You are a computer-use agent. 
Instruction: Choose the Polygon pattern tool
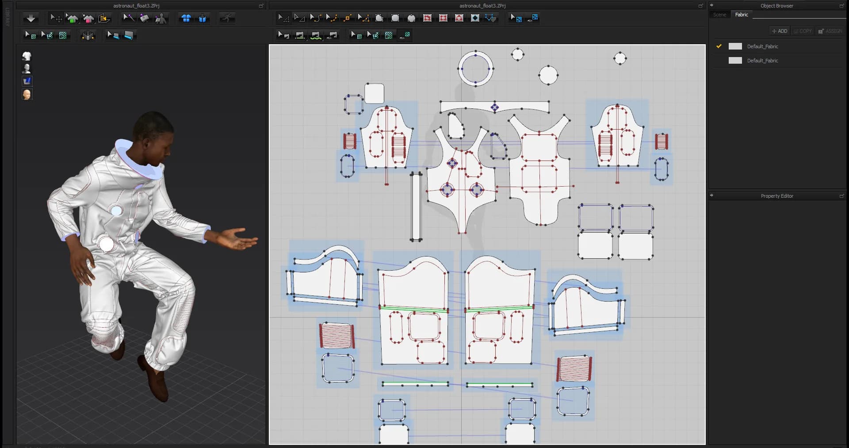pyautogui.click(x=379, y=18)
